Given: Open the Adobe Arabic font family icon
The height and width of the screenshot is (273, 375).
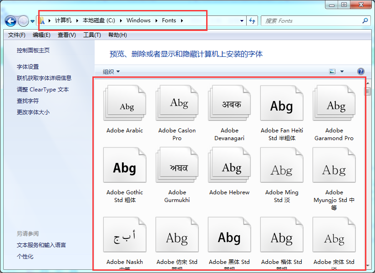Looking at the screenshot, I should click(x=125, y=103).
